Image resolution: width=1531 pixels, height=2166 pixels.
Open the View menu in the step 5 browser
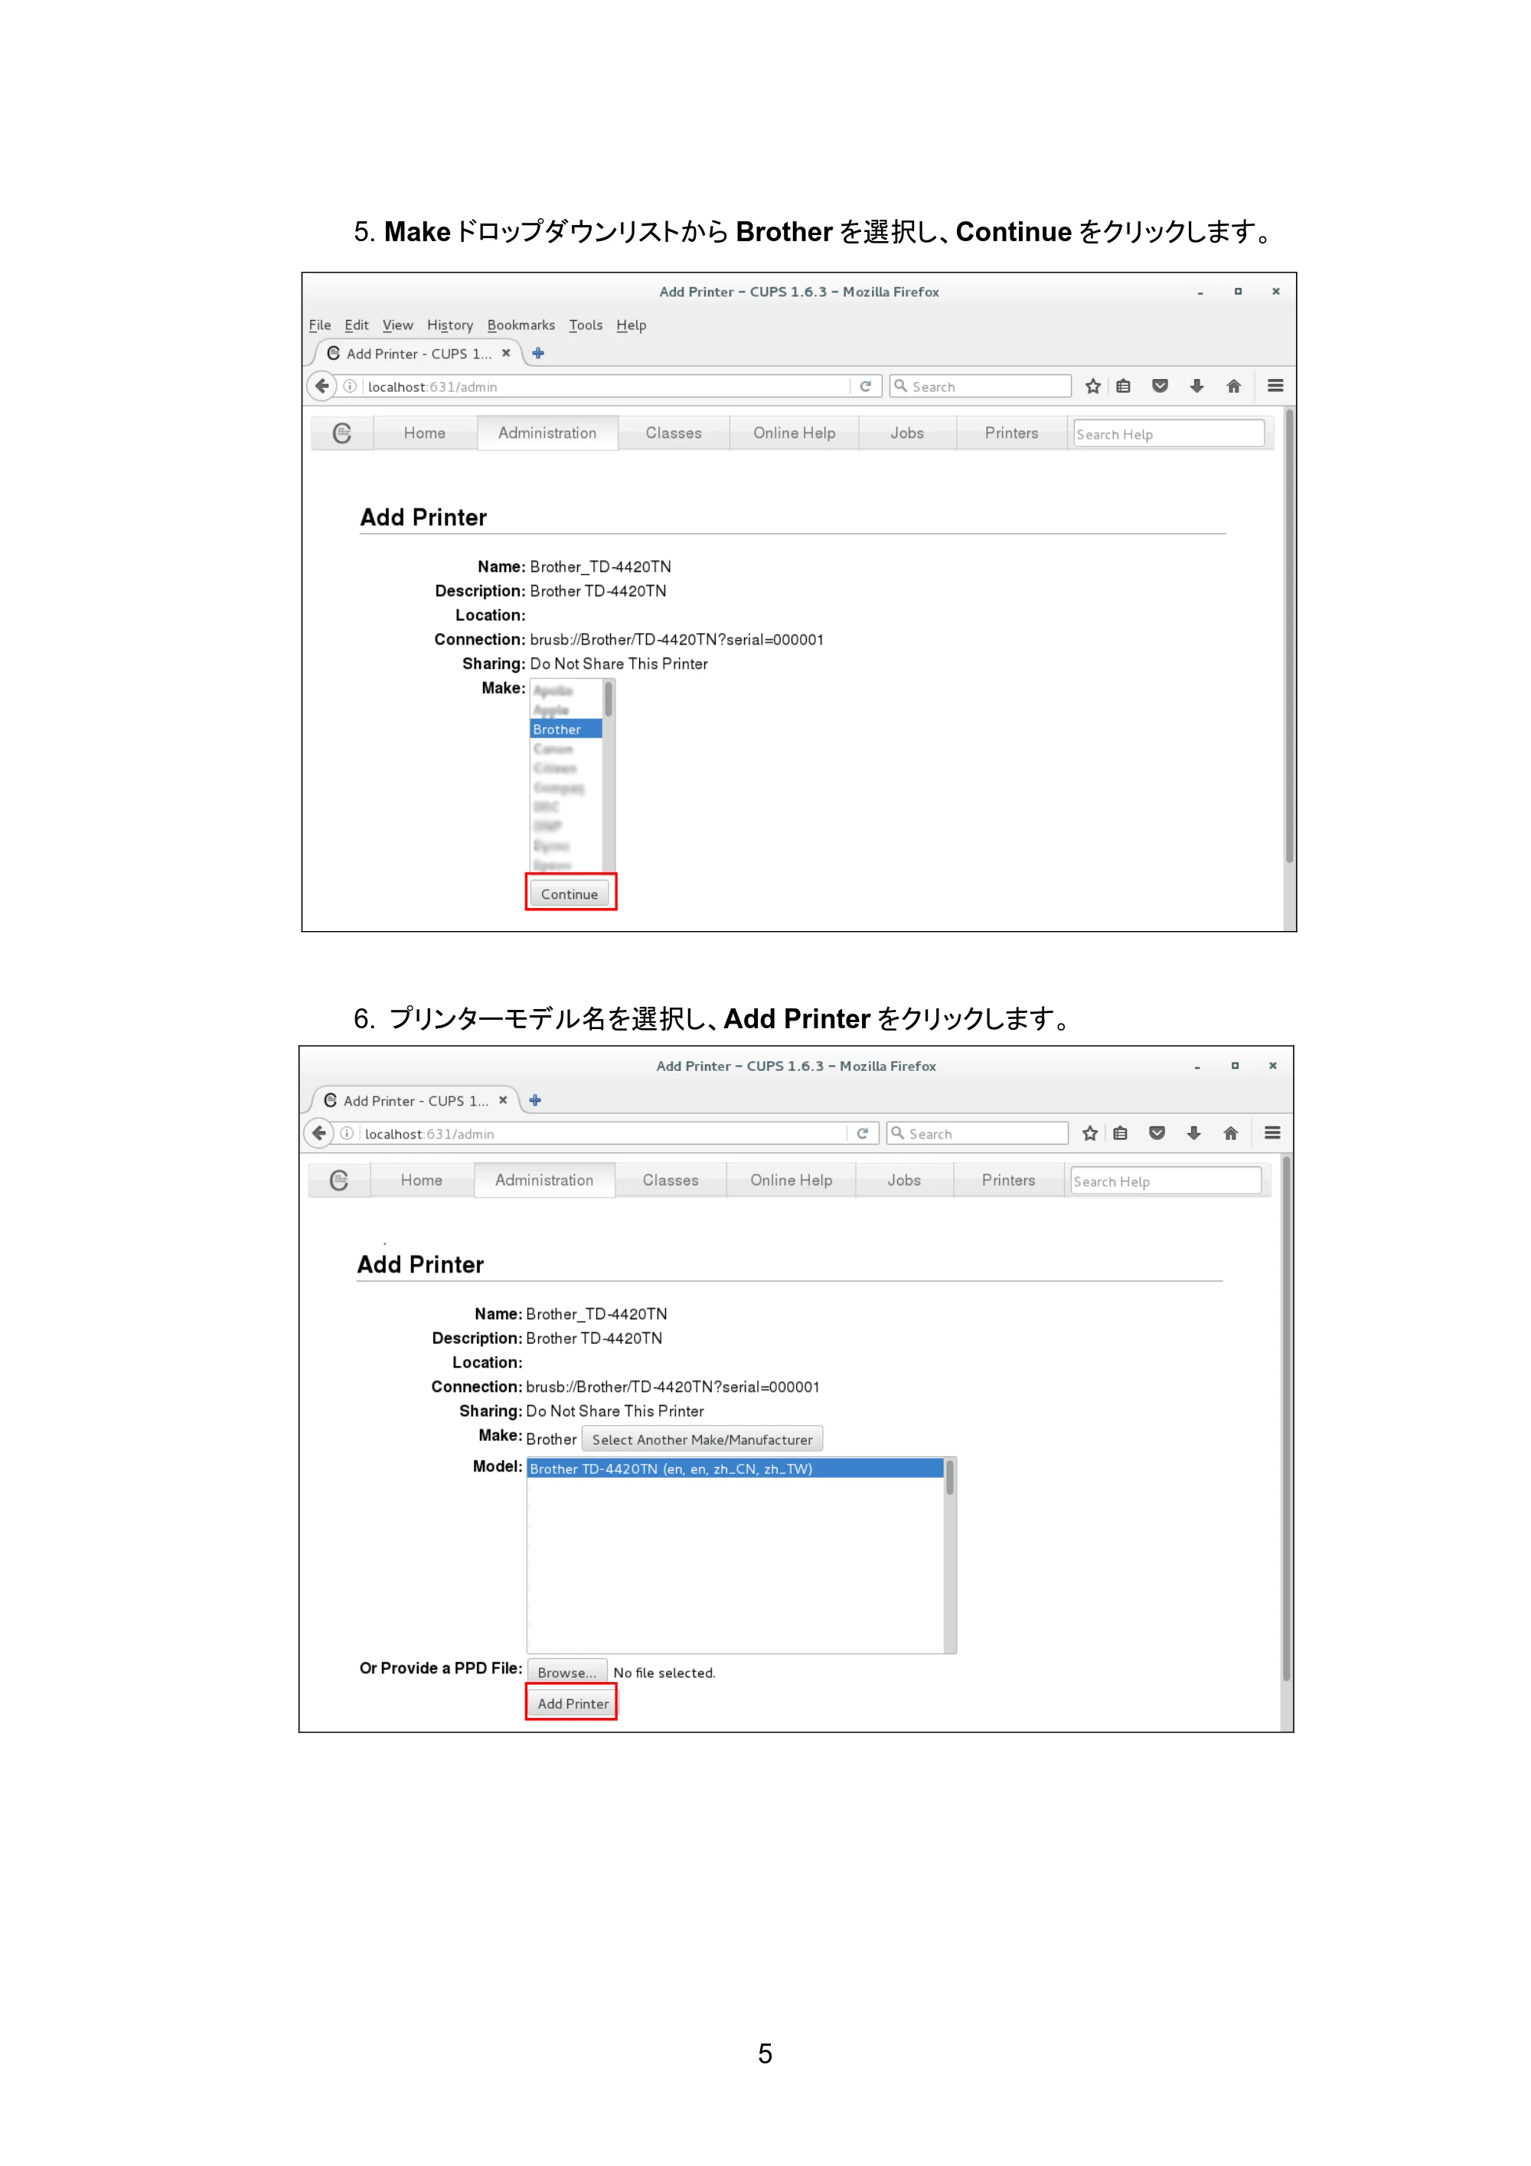point(398,325)
